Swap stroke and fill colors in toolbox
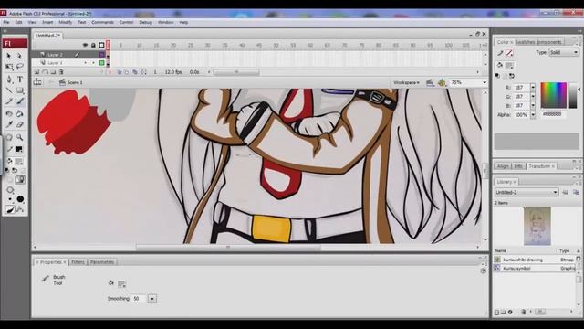Image resolution: width=584 pixels, height=329 pixels. [x=15, y=170]
